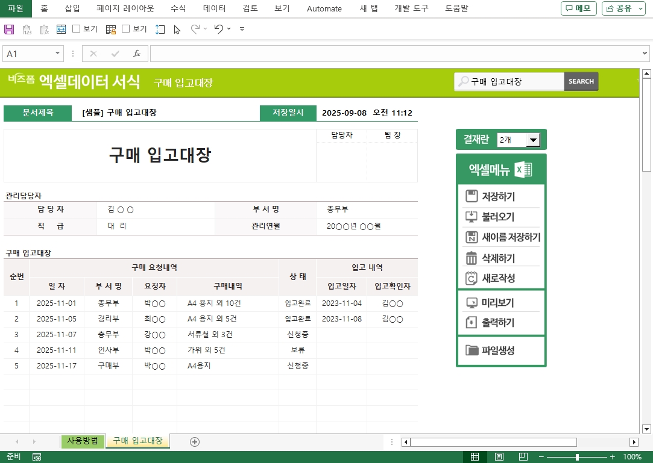The height and width of the screenshot is (463, 653).
Task: Click the macro recording icon in status bar
Action: coord(37,457)
